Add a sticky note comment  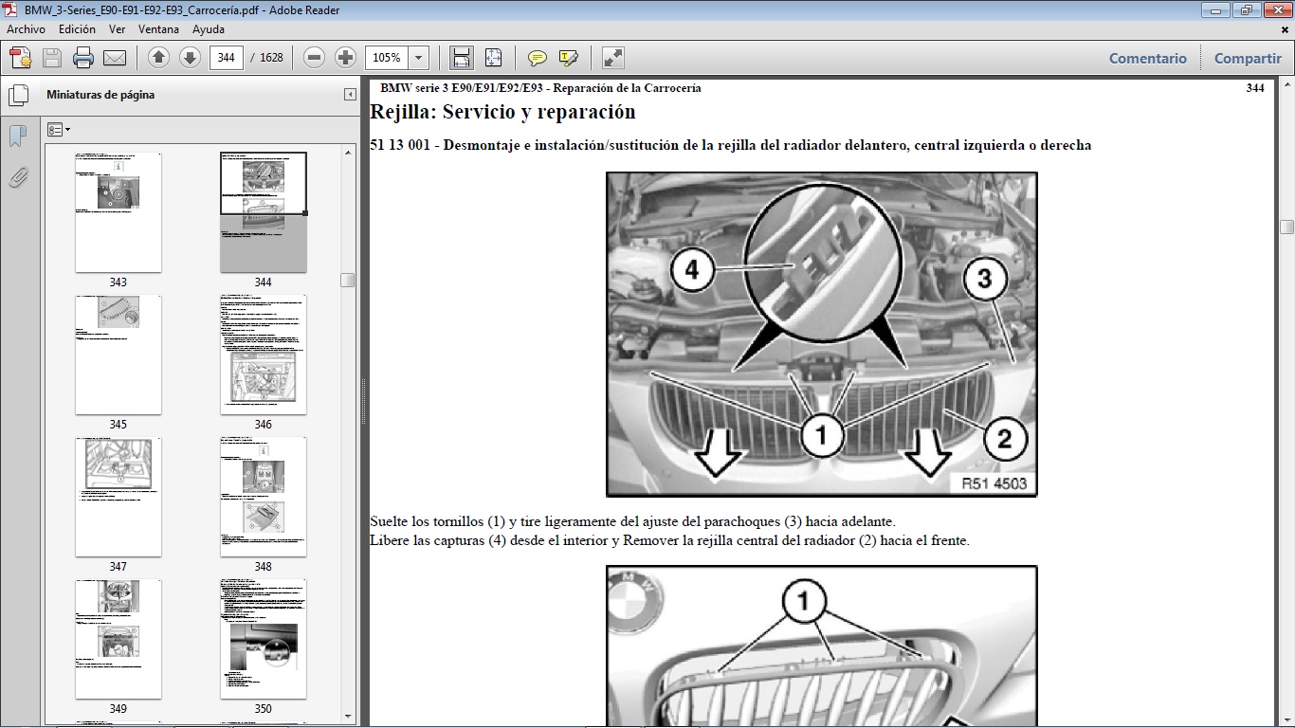click(x=538, y=58)
